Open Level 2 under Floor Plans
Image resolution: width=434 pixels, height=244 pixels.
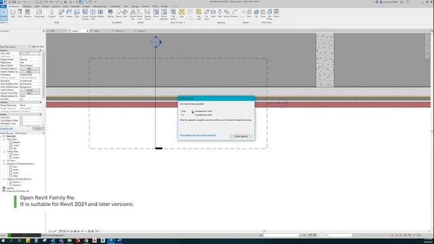click(x=16, y=146)
